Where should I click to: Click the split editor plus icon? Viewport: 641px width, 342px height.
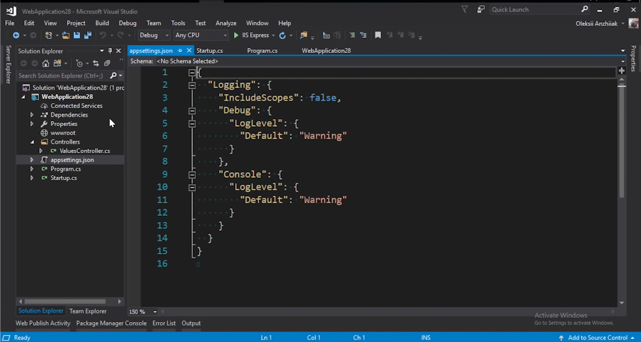[621, 71]
